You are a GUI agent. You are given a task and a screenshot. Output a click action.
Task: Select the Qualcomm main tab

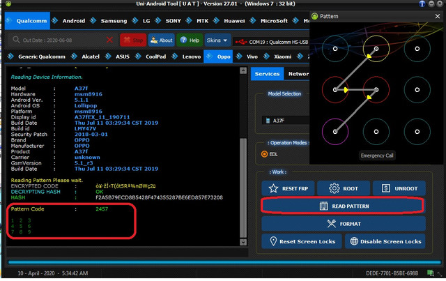click(27, 21)
